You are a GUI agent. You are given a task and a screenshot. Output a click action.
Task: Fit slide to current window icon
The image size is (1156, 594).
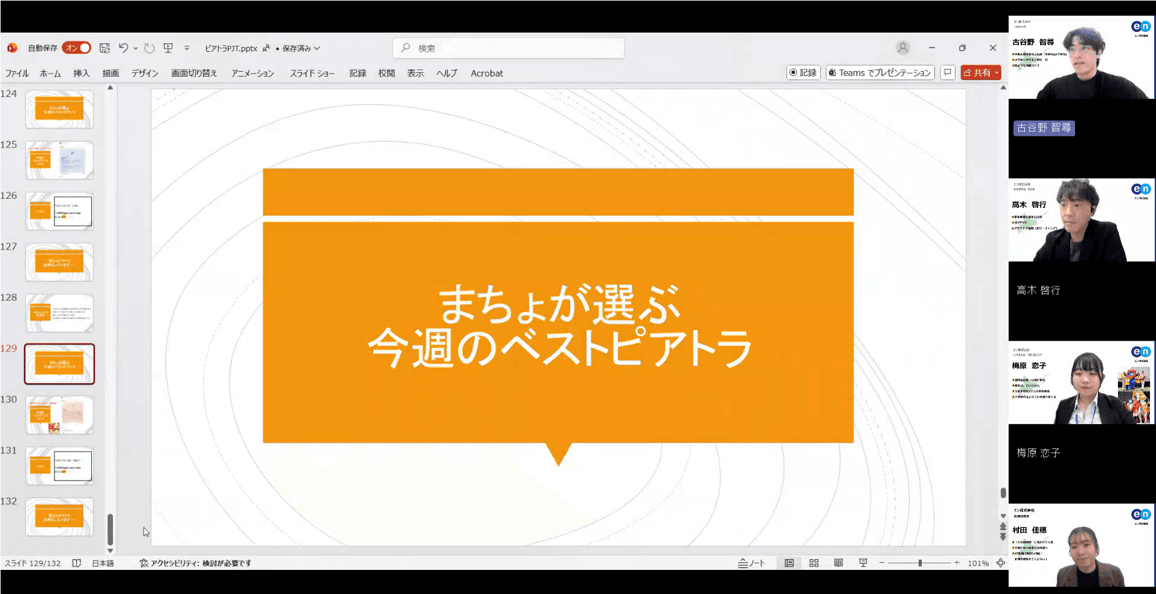coord(1001,563)
